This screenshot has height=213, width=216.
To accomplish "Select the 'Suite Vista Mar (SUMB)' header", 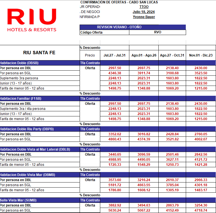I will point(40,200).
